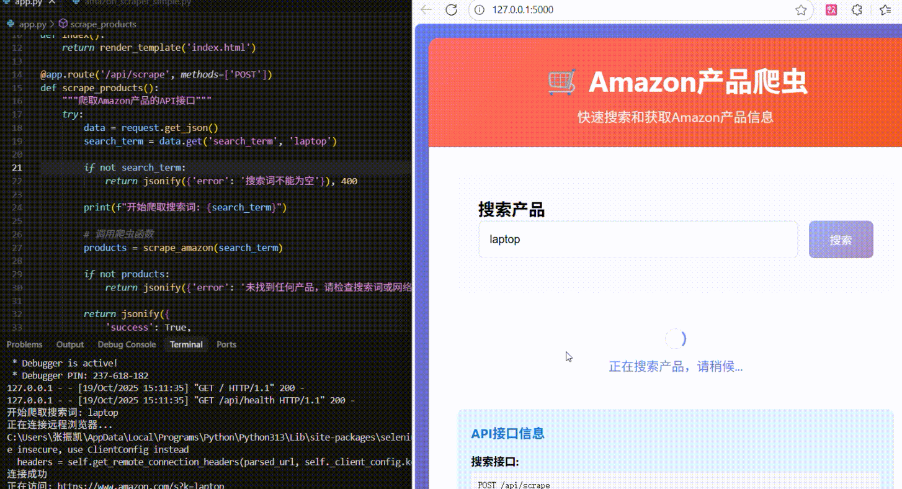This screenshot has width=902, height=489.
Task: Click the scrape_products symbol icon in breadcrumb
Action: coord(63,24)
